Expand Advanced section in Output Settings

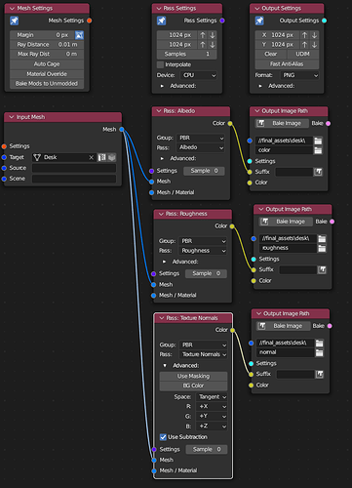coord(260,86)
